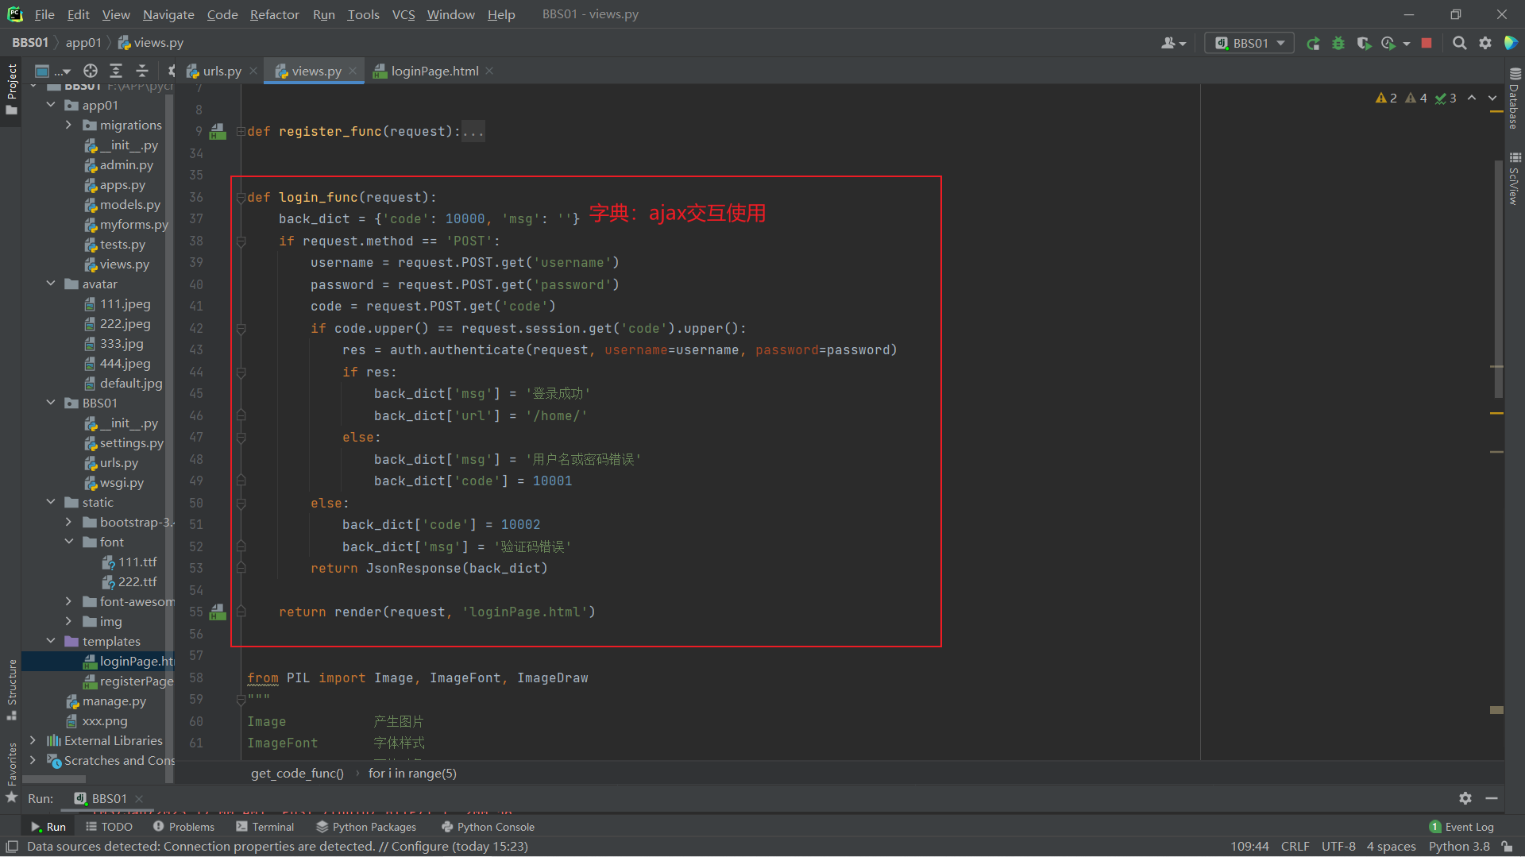
Task: Toggle the Terminal tool window
Action: click(265, 827)
